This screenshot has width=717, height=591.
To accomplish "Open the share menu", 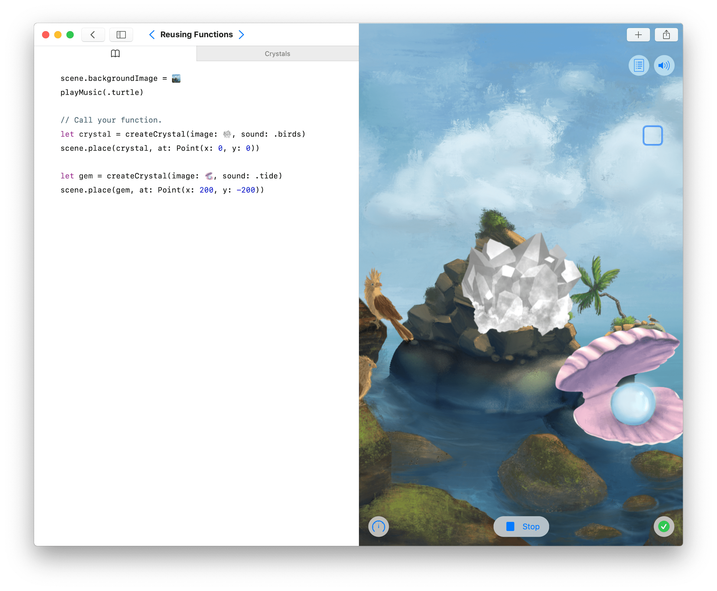I will point(666,35).
